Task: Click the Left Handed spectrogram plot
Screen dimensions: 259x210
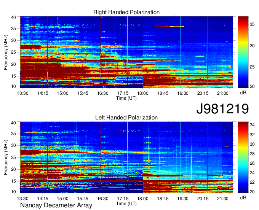Action: (x=126, y=157)
